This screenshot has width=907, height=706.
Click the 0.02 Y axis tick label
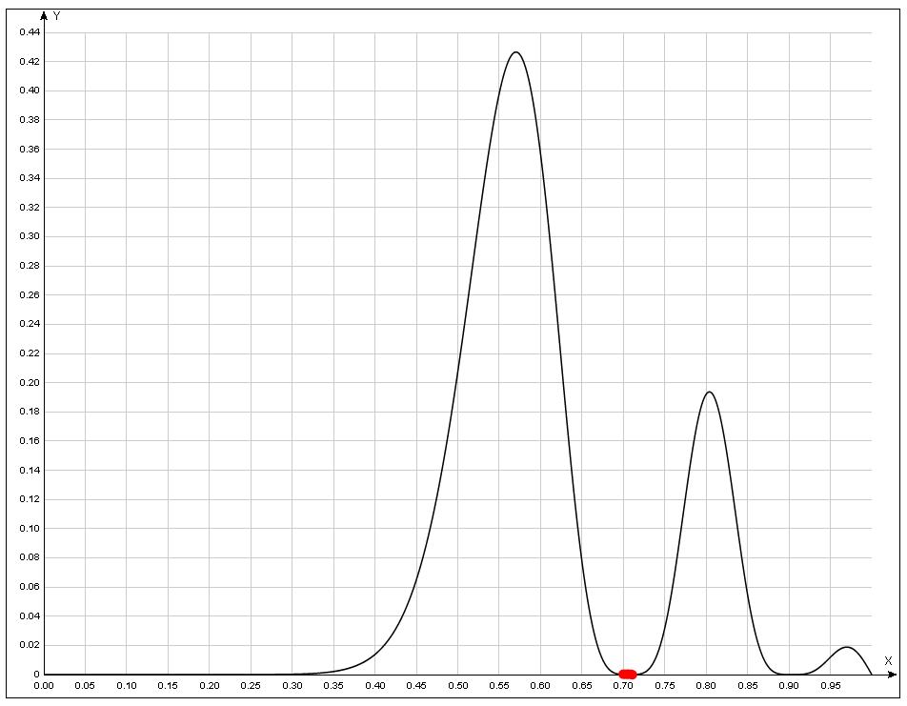[x=30, y=645]
